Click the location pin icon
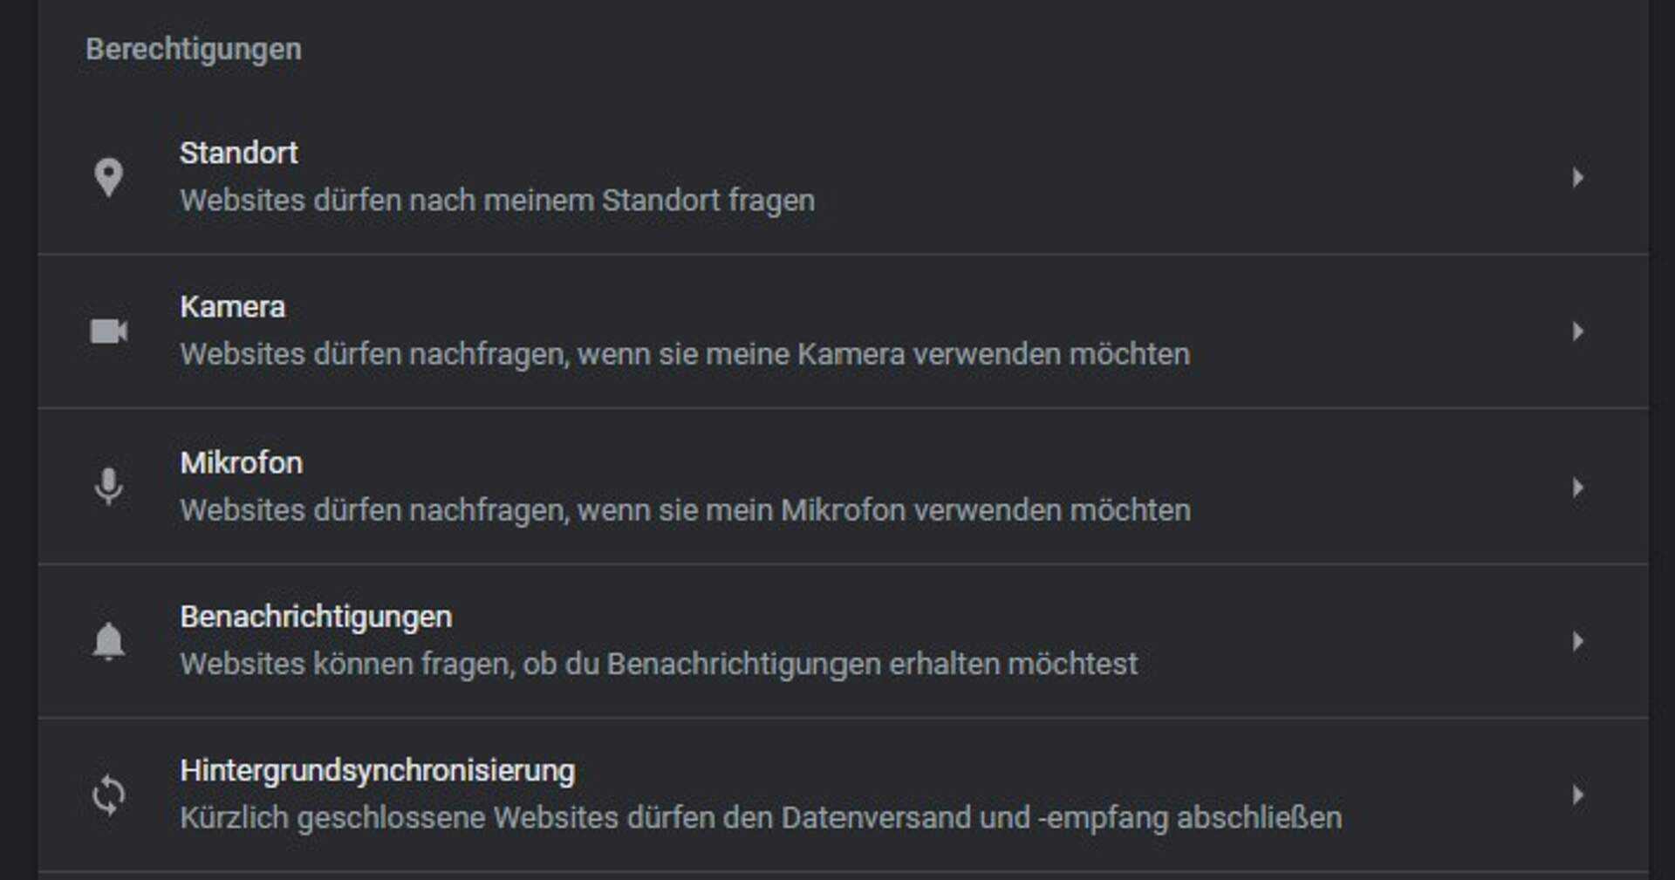Image resolution: width=1675 pixels, height=880 pixels. [108, 177]
